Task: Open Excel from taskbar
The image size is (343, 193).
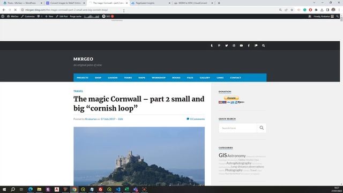Action: pos(127,189)
